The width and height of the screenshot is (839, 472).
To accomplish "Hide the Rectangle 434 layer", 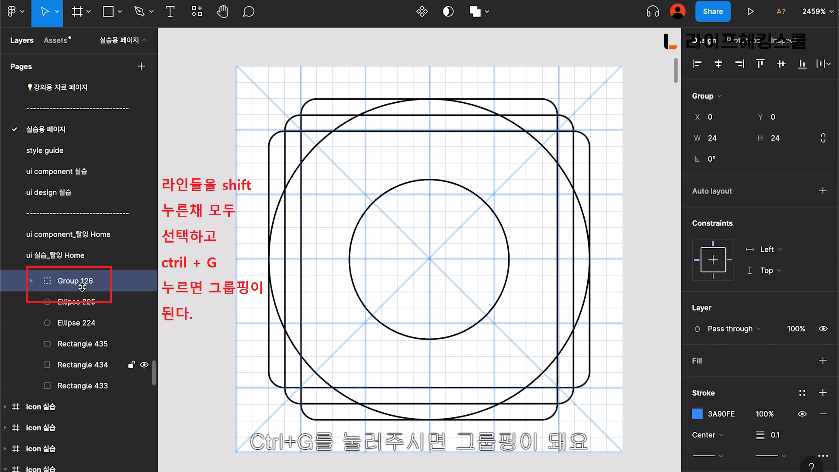I will pyautogui.click(x=144, y=365).
